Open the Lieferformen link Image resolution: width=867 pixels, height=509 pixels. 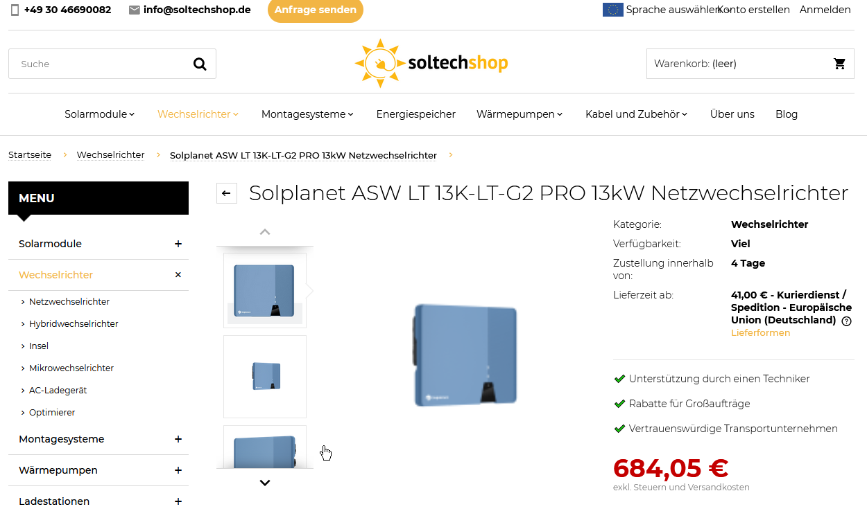click(x=760, y=333)
